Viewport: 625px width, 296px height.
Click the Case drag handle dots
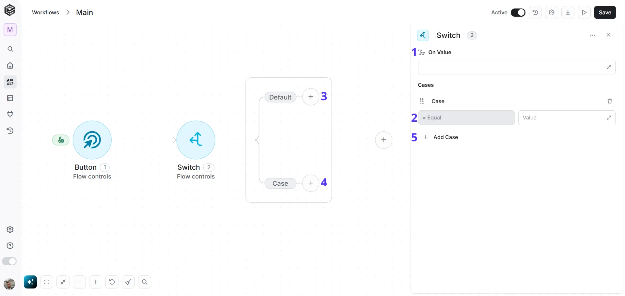(x=421, y=101)
